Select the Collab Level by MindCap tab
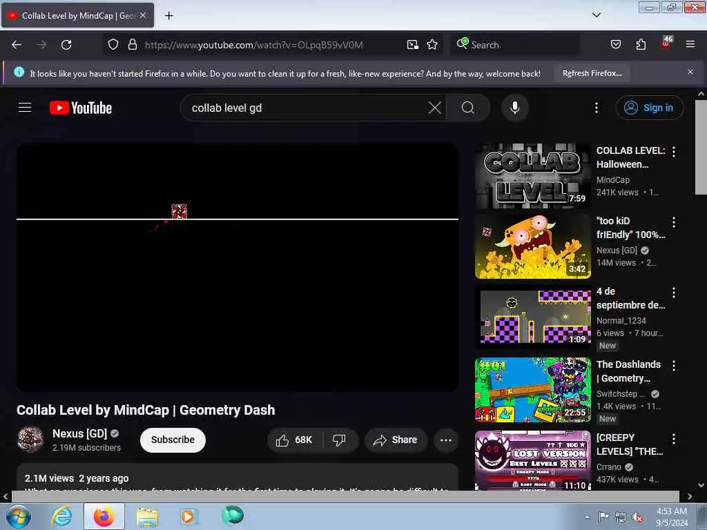This screenshot has height=530, width=707. coord(77,15)
